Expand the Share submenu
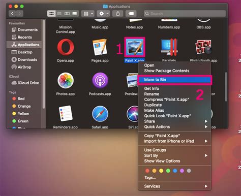This screenshot has width=241, height=196. [x=174, y=121]
